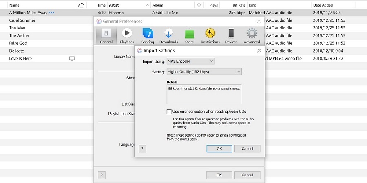
Task: Open the Setting Higher Quality dropdown
Action: click(204, 72)
